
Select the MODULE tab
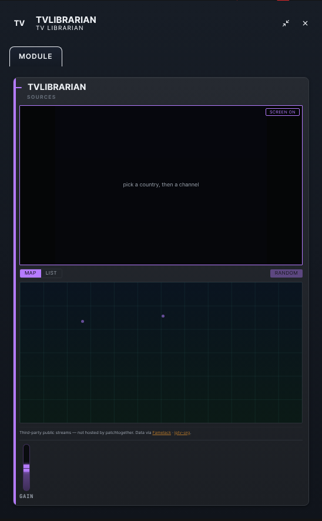point(35,56)
